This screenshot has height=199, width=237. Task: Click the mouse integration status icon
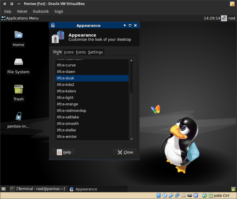coord(204,195)
